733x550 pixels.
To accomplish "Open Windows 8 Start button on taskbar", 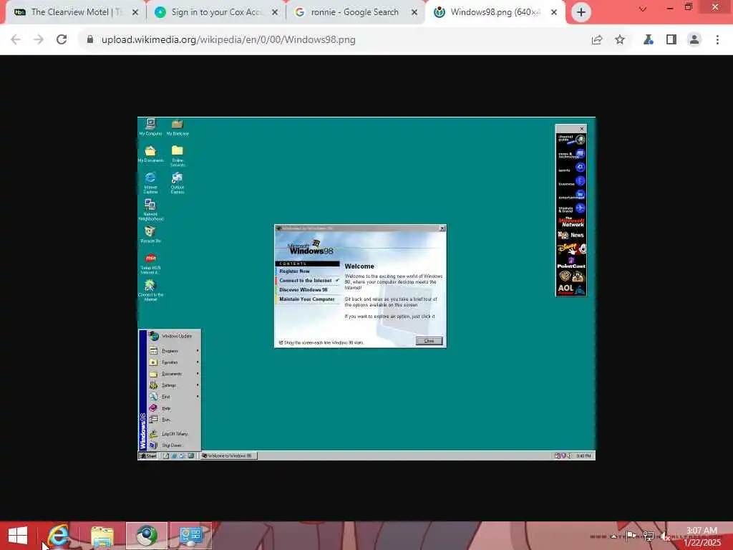I will 18,536.
